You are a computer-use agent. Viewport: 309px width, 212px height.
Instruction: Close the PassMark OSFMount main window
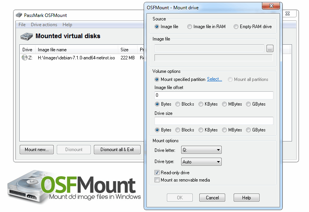click(288, 13)
